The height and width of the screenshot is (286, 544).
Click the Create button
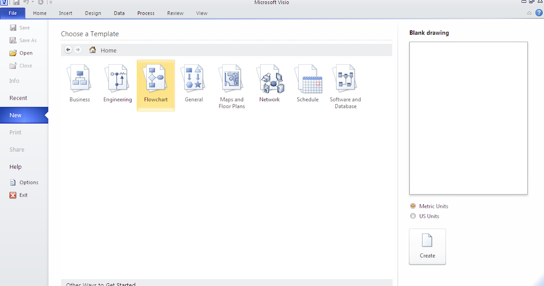[x=427, y=247]
